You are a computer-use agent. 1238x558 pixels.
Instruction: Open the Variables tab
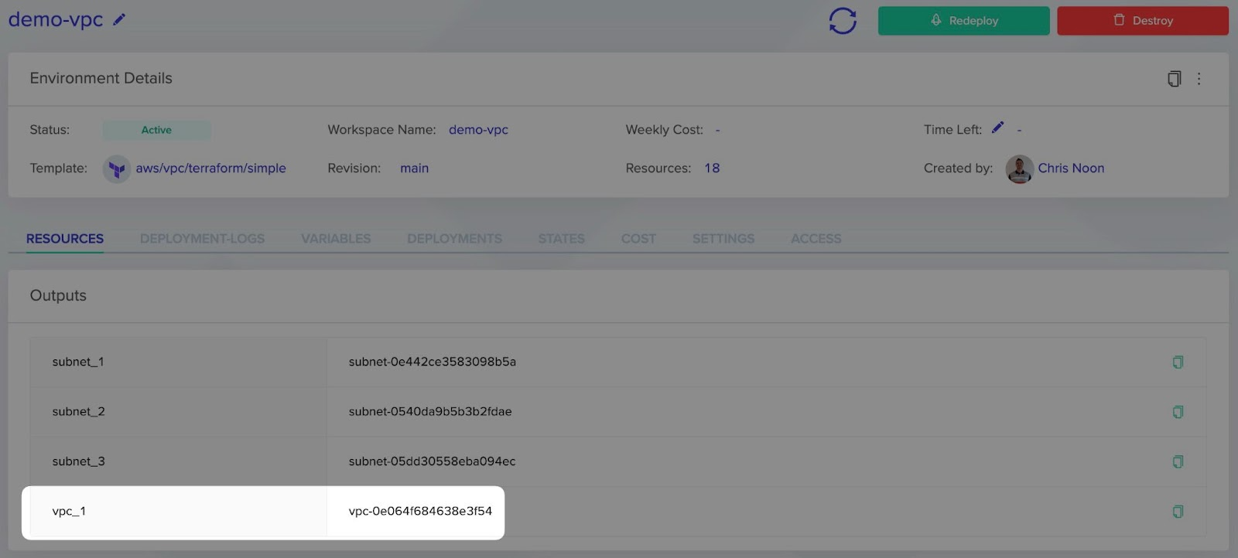336,239
